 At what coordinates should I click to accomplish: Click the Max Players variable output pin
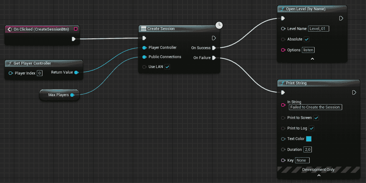coord(72,95)
